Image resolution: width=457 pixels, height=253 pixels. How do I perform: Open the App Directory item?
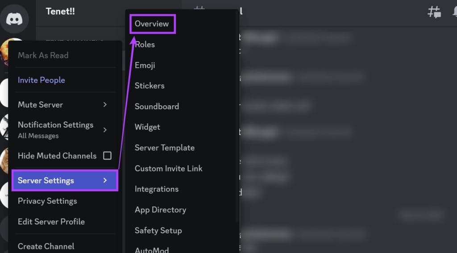coord(160,210)
